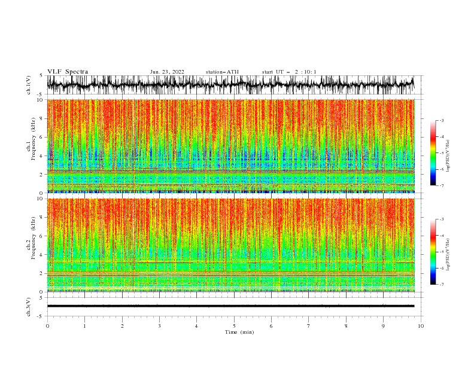Click the "ch.1(V)" axis label
The image size is (474, 366).
29,85
